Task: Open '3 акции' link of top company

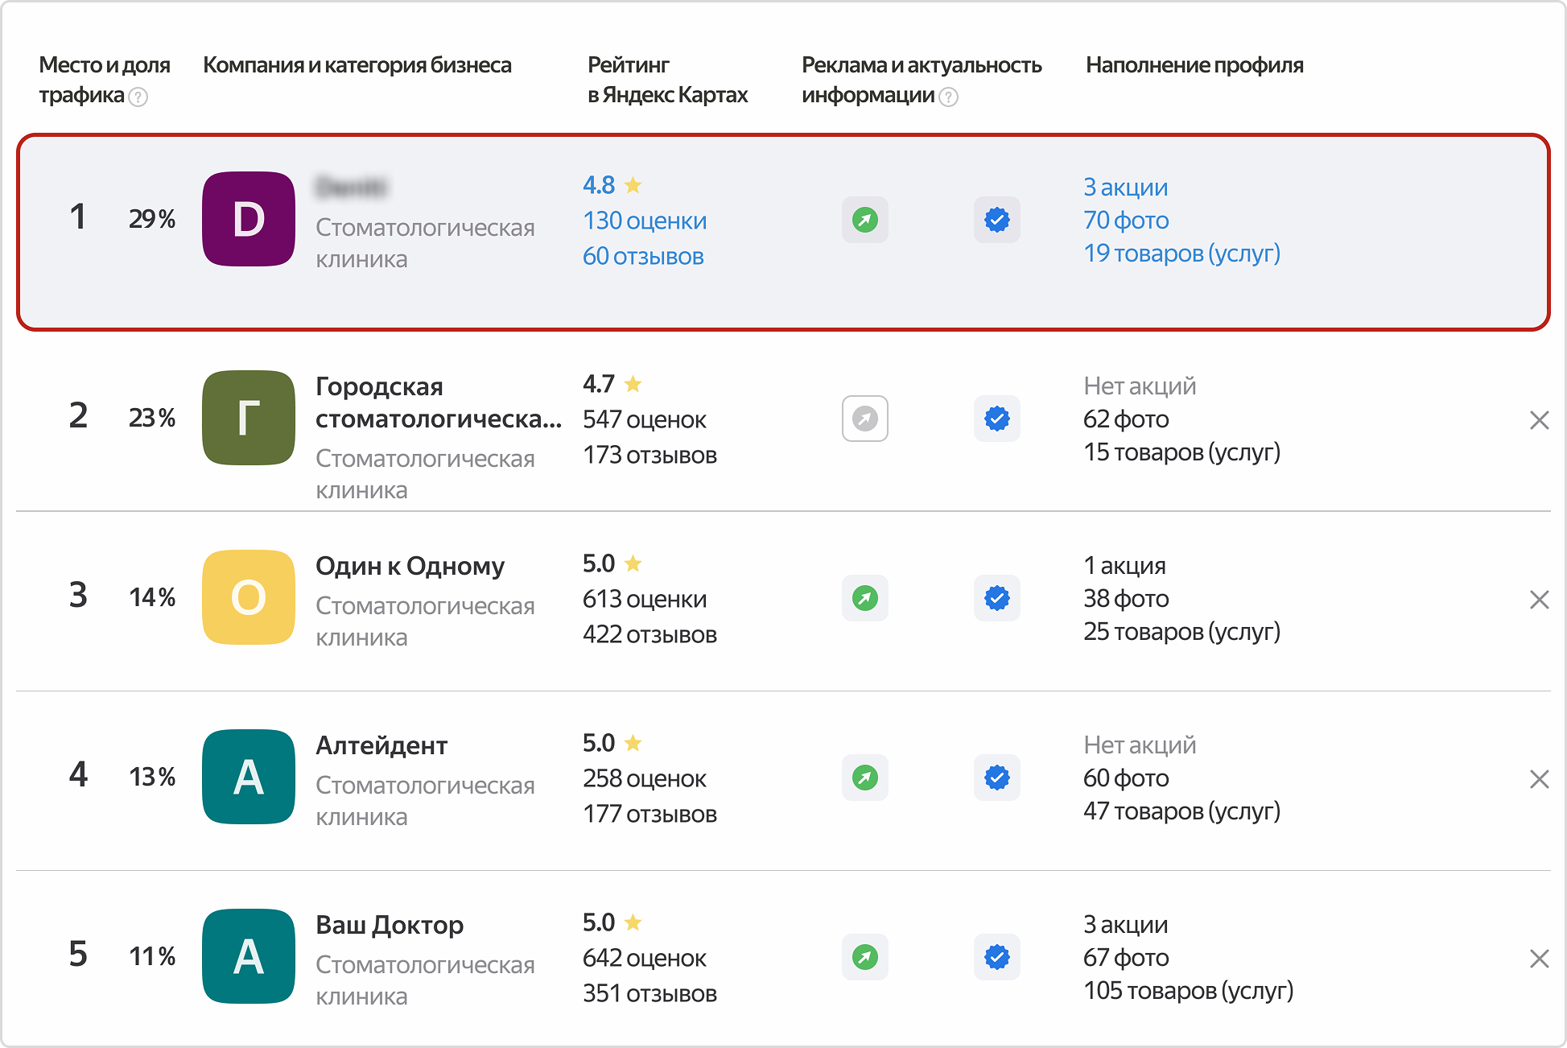Action: (x=1125, y=187)
